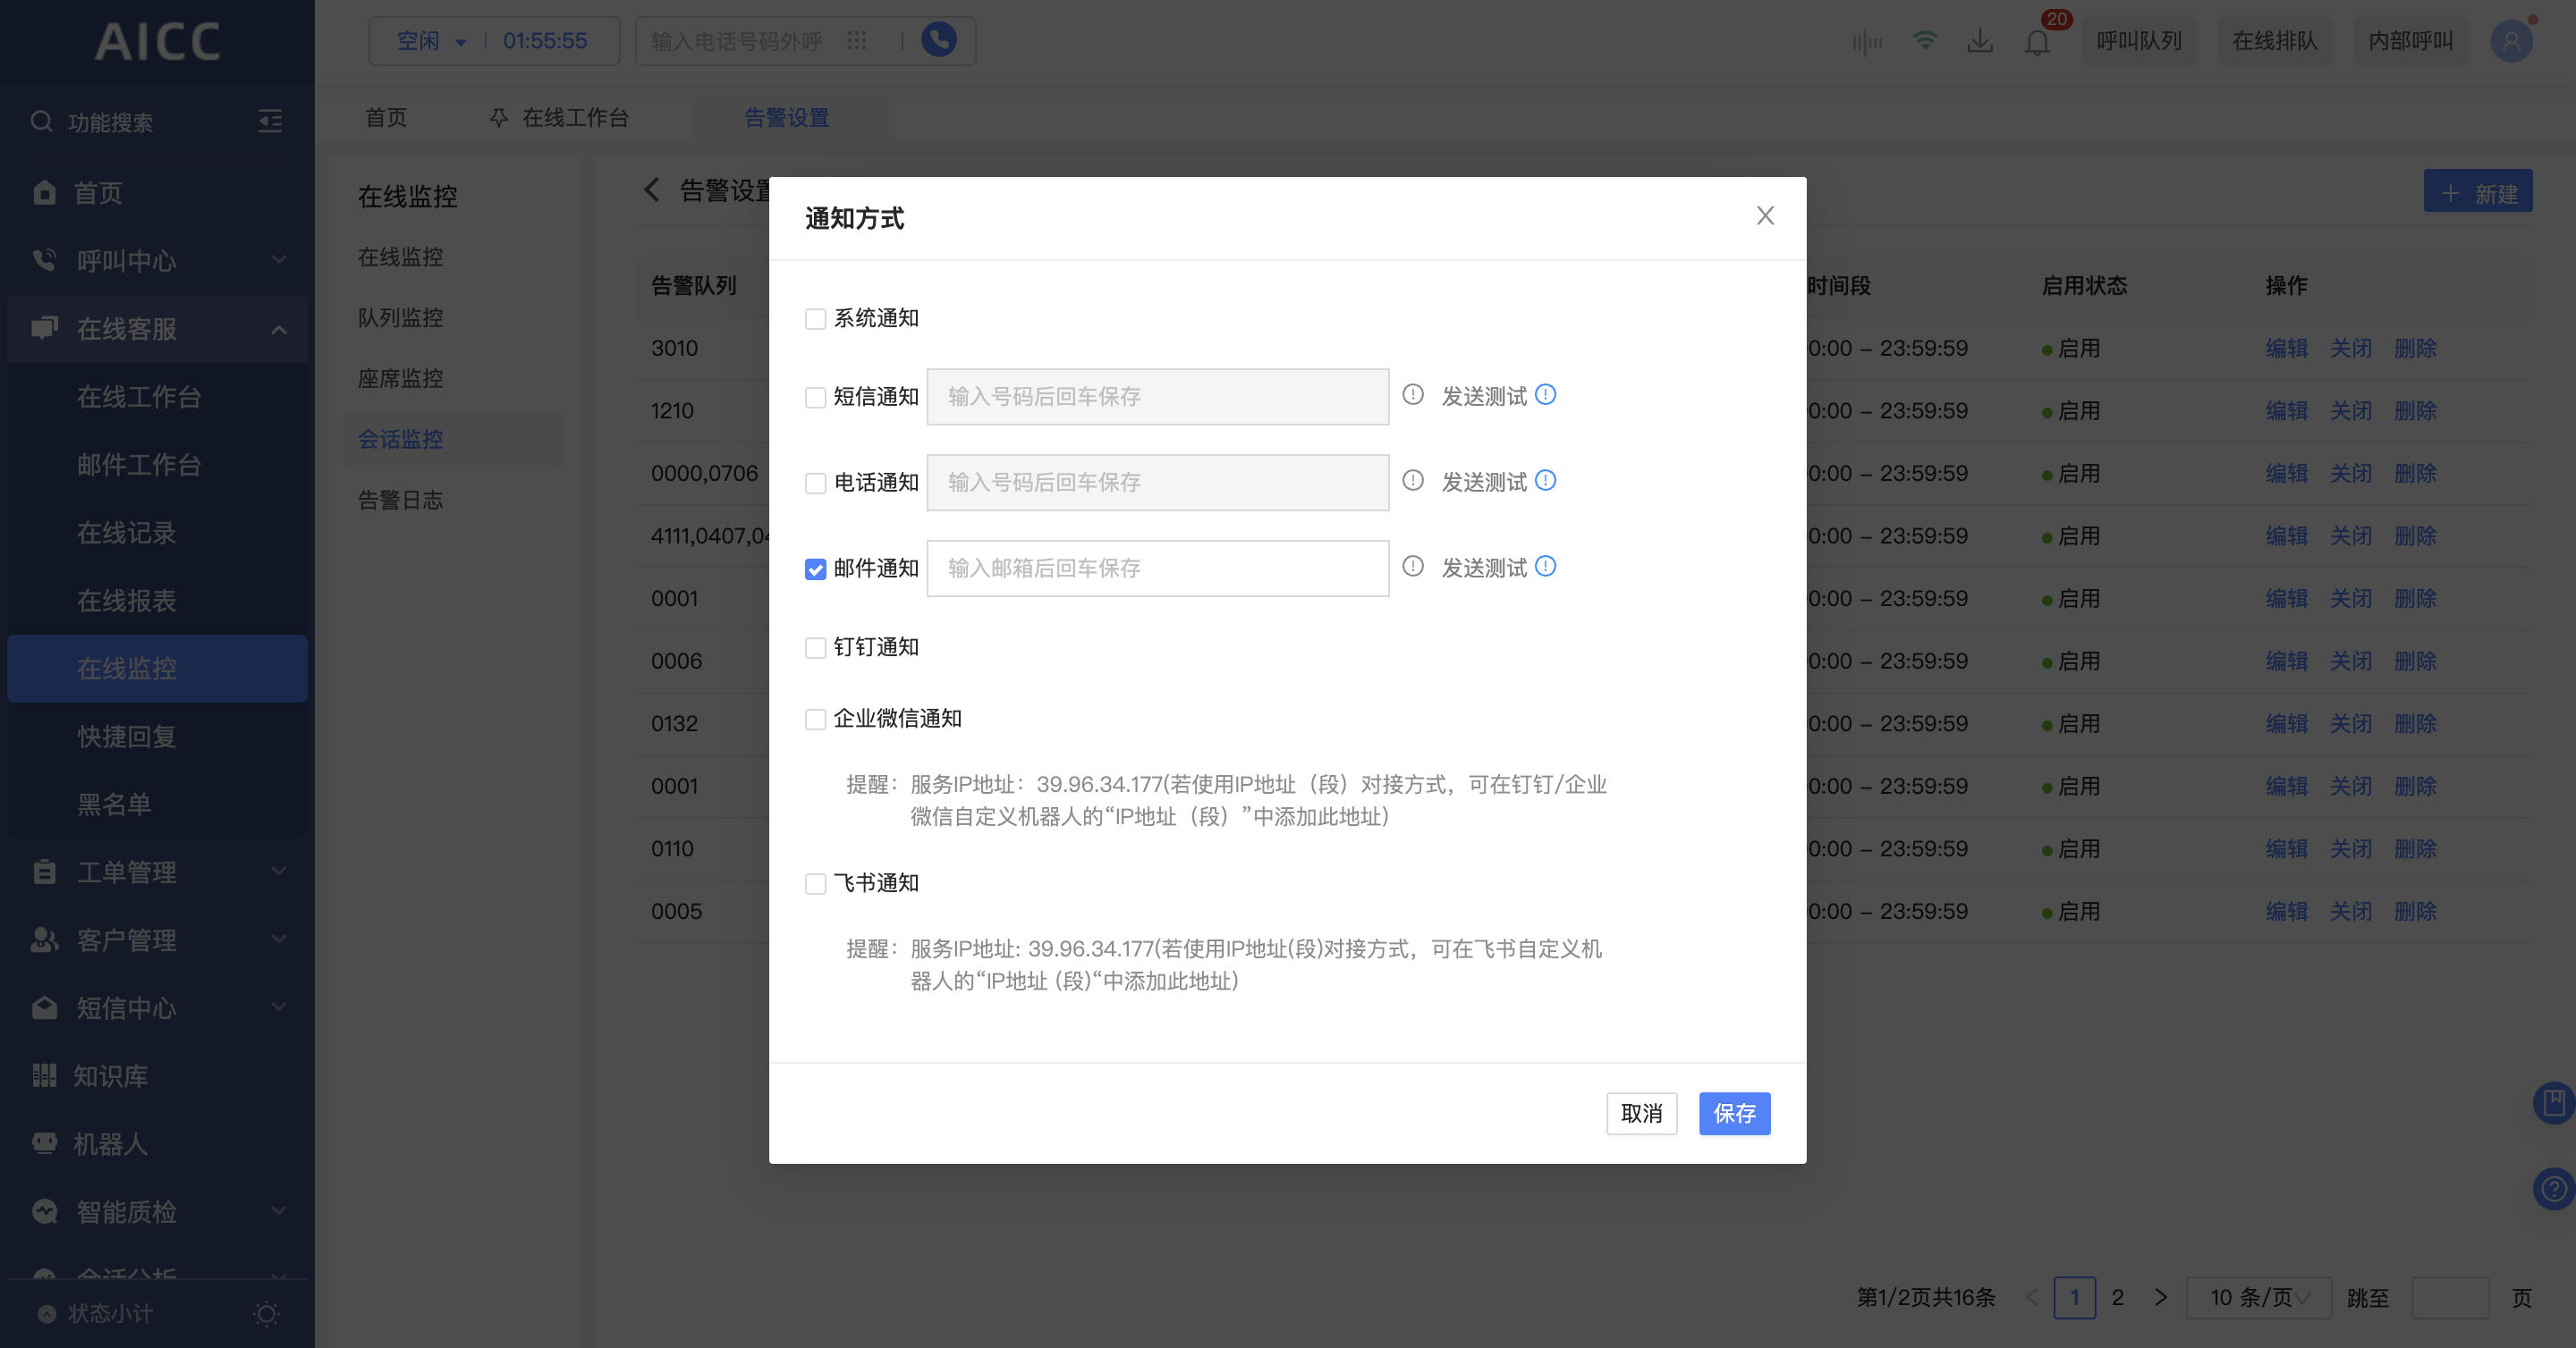Image resolution: width=2576 pixels, height=1348 pixels.
Task: Click the 知识库 sidebar icon
Action: [x=44, y=1075]
